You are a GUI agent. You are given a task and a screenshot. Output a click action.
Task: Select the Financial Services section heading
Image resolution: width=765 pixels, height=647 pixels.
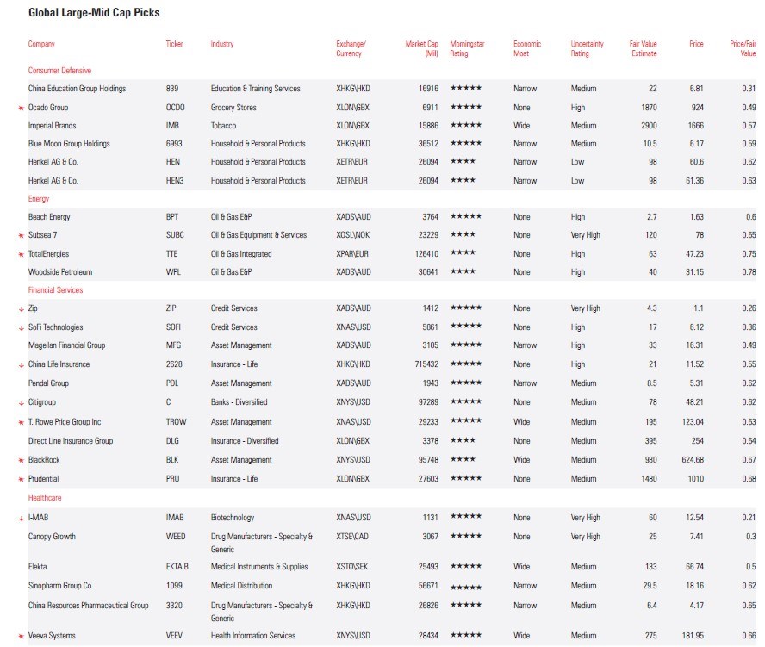click(x=55, y=290)
